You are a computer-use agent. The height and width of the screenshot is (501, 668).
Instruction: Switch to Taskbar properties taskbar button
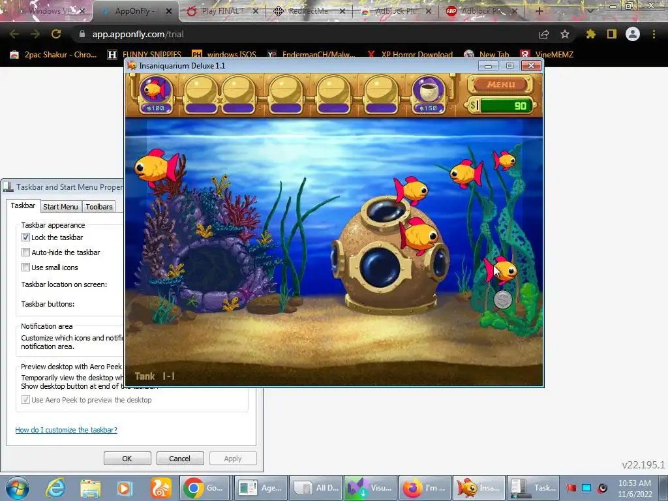pyautogui.click(x=534, y=488)
